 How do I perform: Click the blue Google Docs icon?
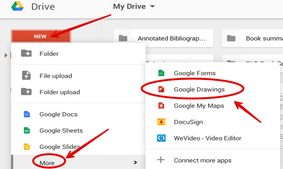pos(27,114)
